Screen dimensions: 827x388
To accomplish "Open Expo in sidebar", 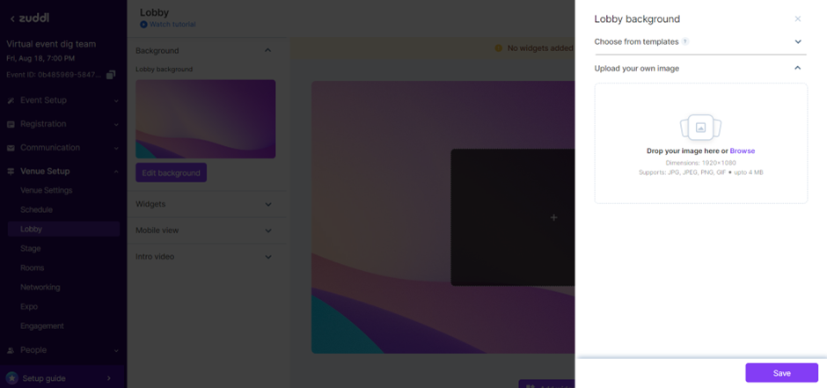I will [30, 306].
